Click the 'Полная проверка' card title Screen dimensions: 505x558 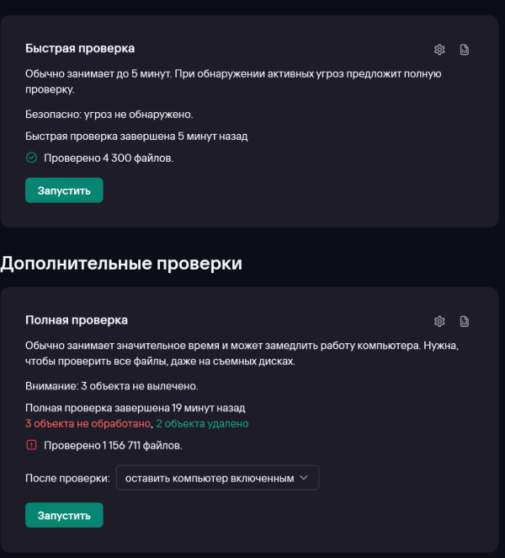77,320
